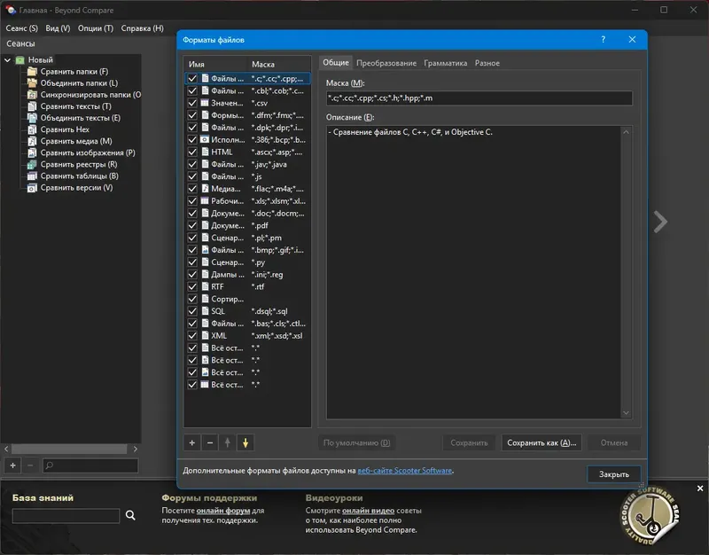Viewport: 709px width, 555px height.
Task: Open the Опции (T) menu
Action: pyautogui.click(x=96, y=28)
